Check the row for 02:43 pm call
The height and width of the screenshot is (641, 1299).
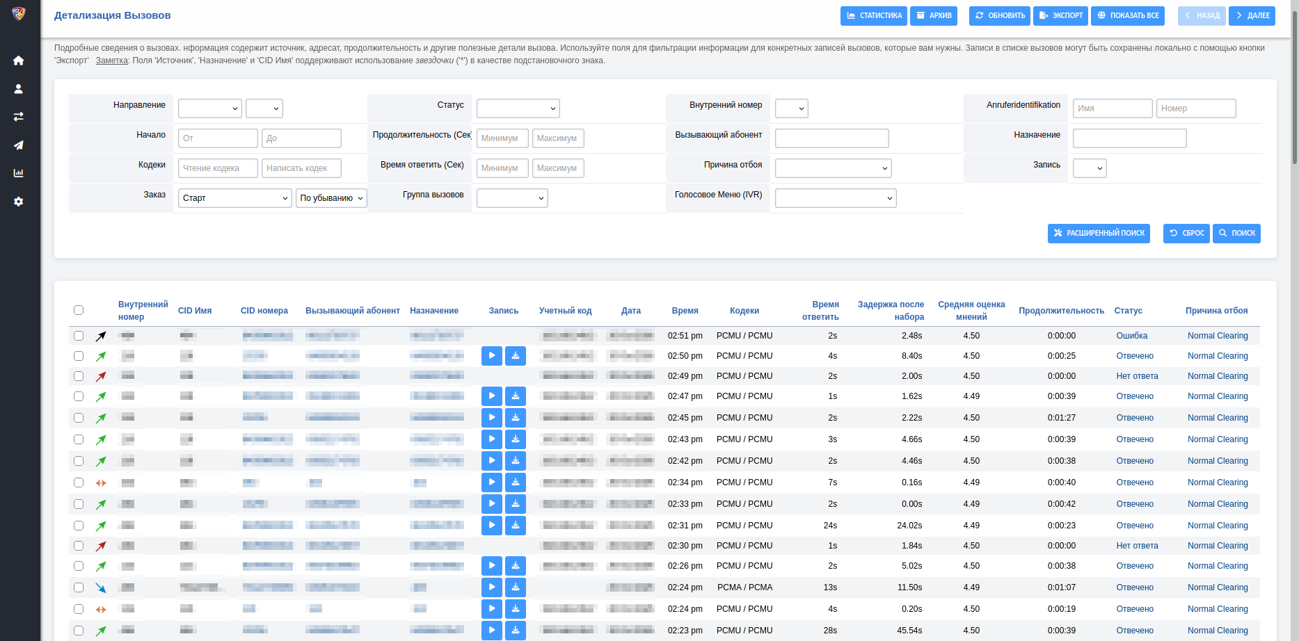[79, 439]
